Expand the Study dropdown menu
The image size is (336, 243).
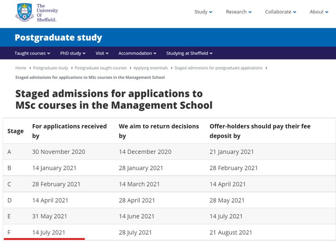point(203,12)
